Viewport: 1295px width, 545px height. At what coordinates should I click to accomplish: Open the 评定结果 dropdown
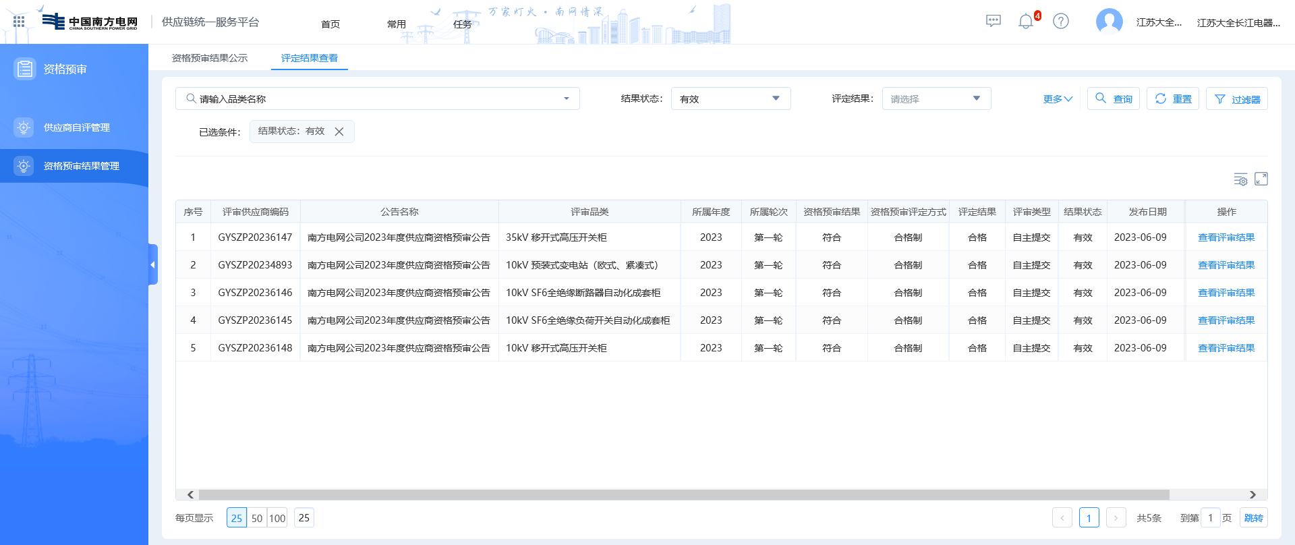tap(936, 98)
